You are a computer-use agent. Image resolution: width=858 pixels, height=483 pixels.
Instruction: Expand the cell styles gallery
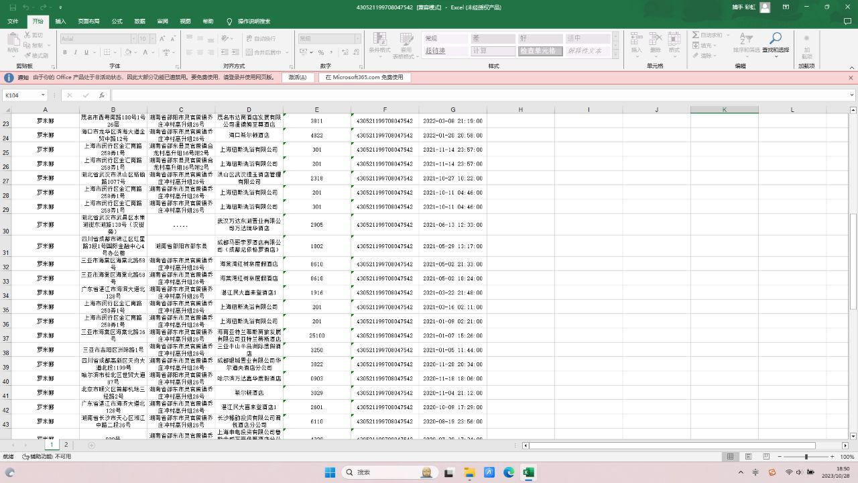coord(615,54)
